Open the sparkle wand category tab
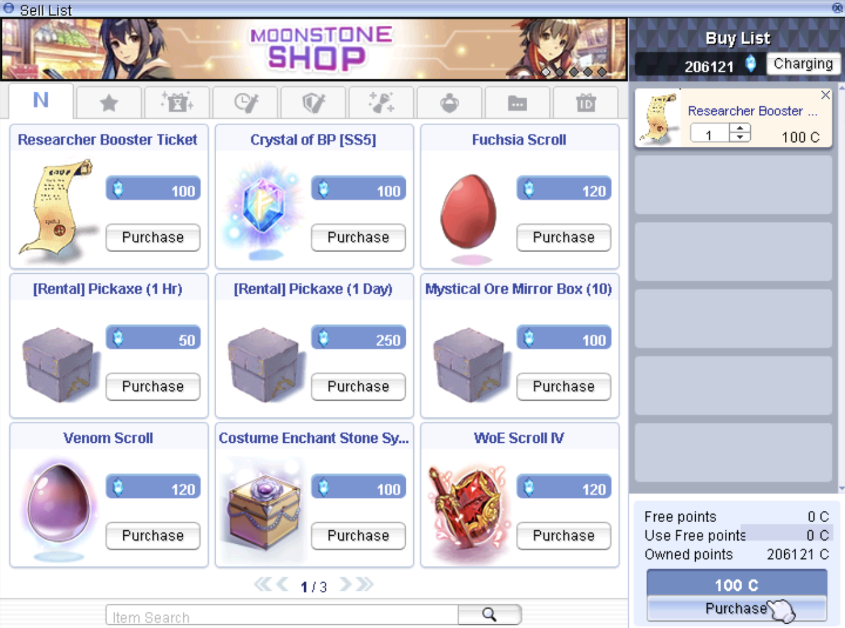This screenshot has width=845, height=628. point(382,102)
